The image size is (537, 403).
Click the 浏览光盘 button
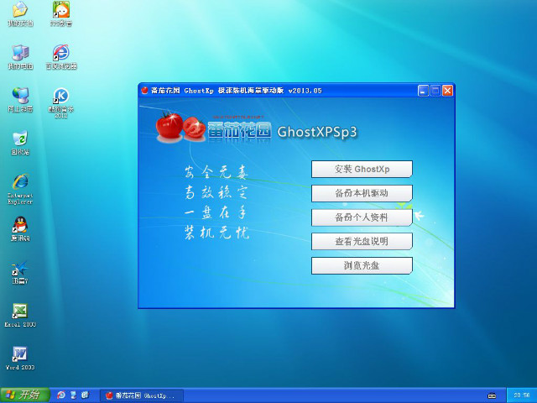point(362,265)
